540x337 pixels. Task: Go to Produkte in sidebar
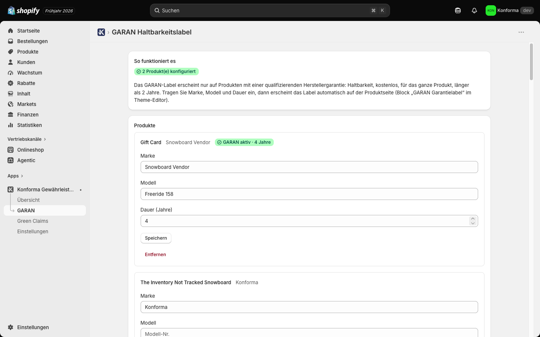click(28, 52)
